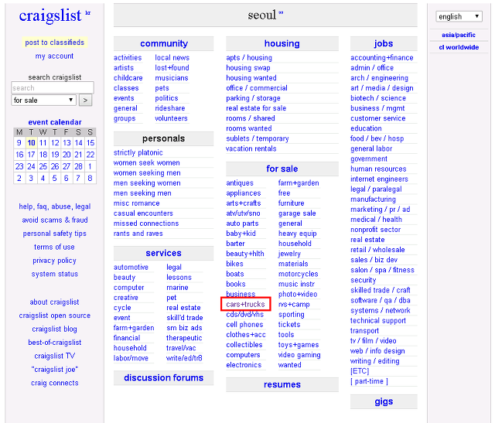Open the for sale section header
Viewport: 495px width, 423px height.
pyautogui.click(x=282, y=169)
